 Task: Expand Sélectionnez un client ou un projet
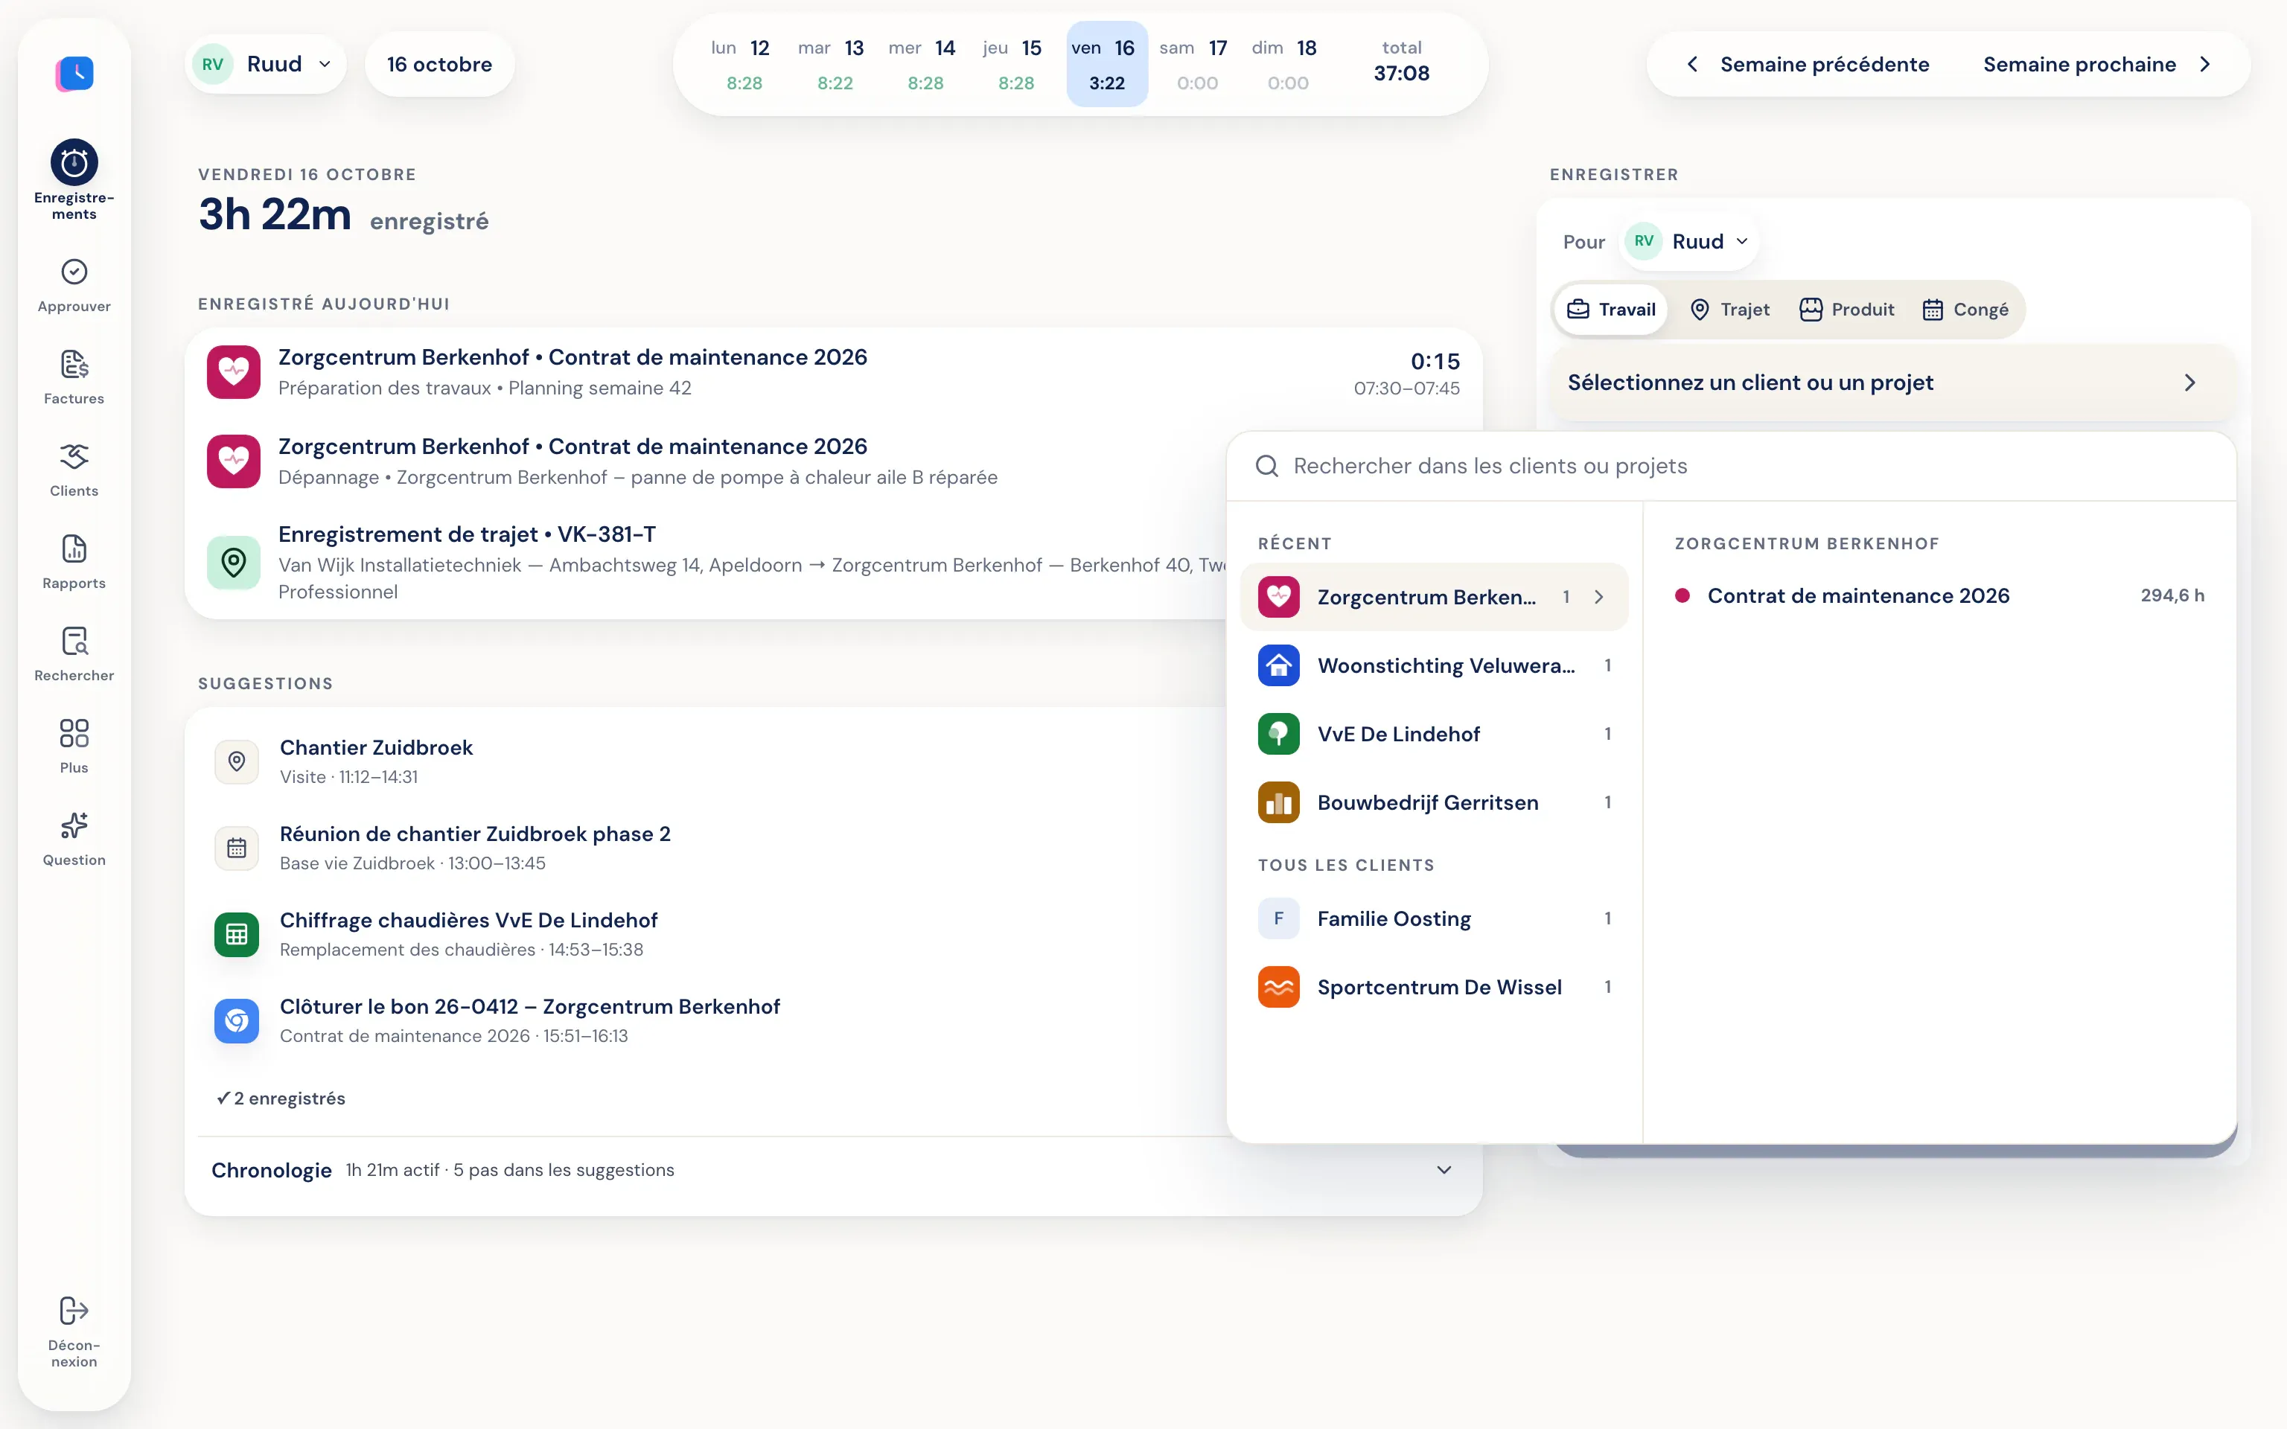coord(1894,383)
